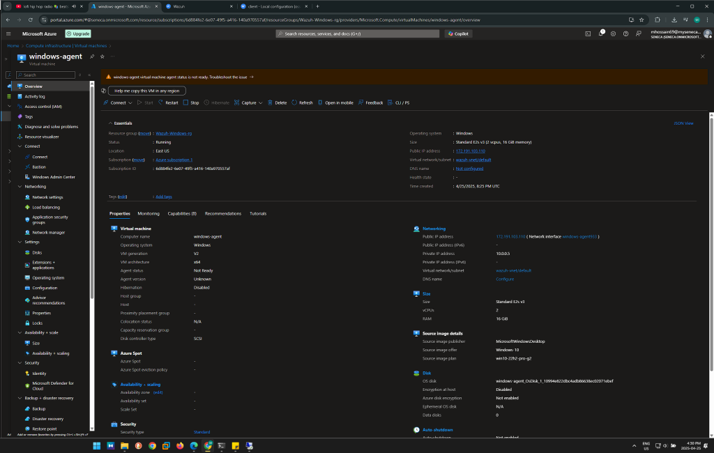Close the windows-agent blade
Image resolution: width=714 pixels, height=453 pixels.
703,56
